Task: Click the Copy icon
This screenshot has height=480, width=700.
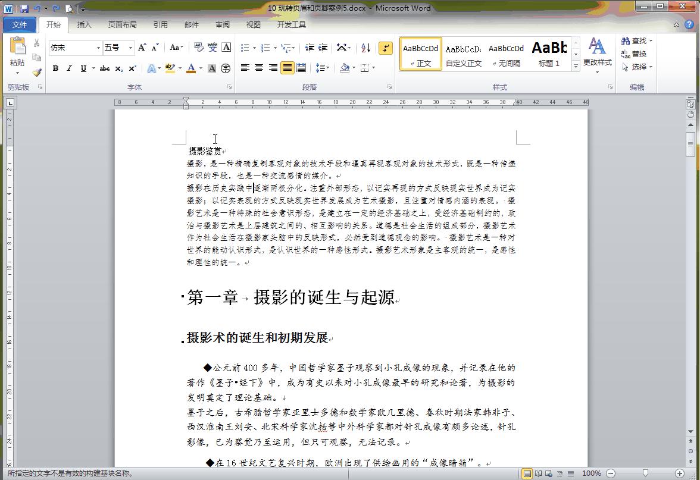Action: pos(37,58)
